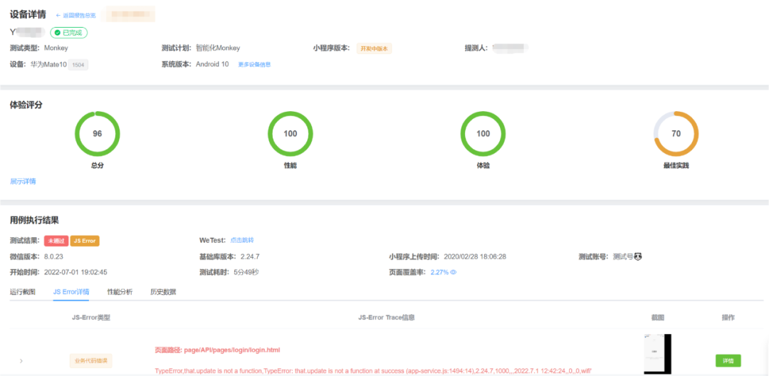
Task: Click the 2.24.7 base library version
Action: (x=250, y=256)
